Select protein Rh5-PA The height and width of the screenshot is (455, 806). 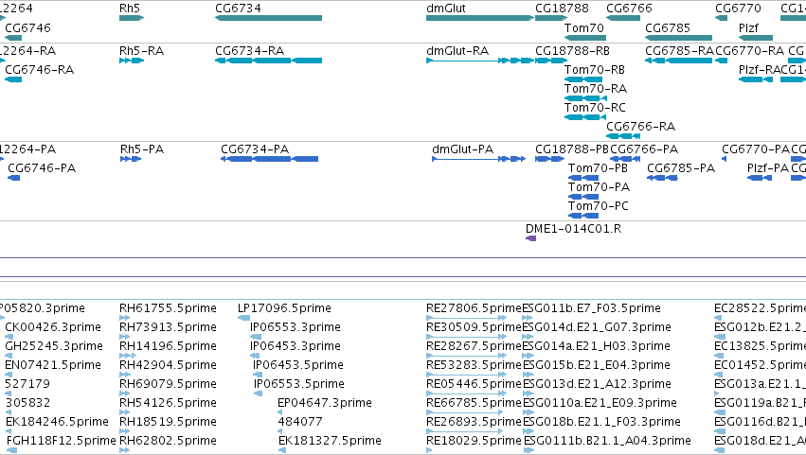[131, 159]
